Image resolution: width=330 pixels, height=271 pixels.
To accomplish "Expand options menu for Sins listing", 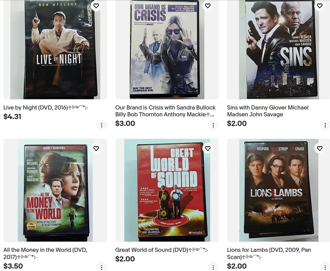I will pyautogui.click(x=325, y=125).
